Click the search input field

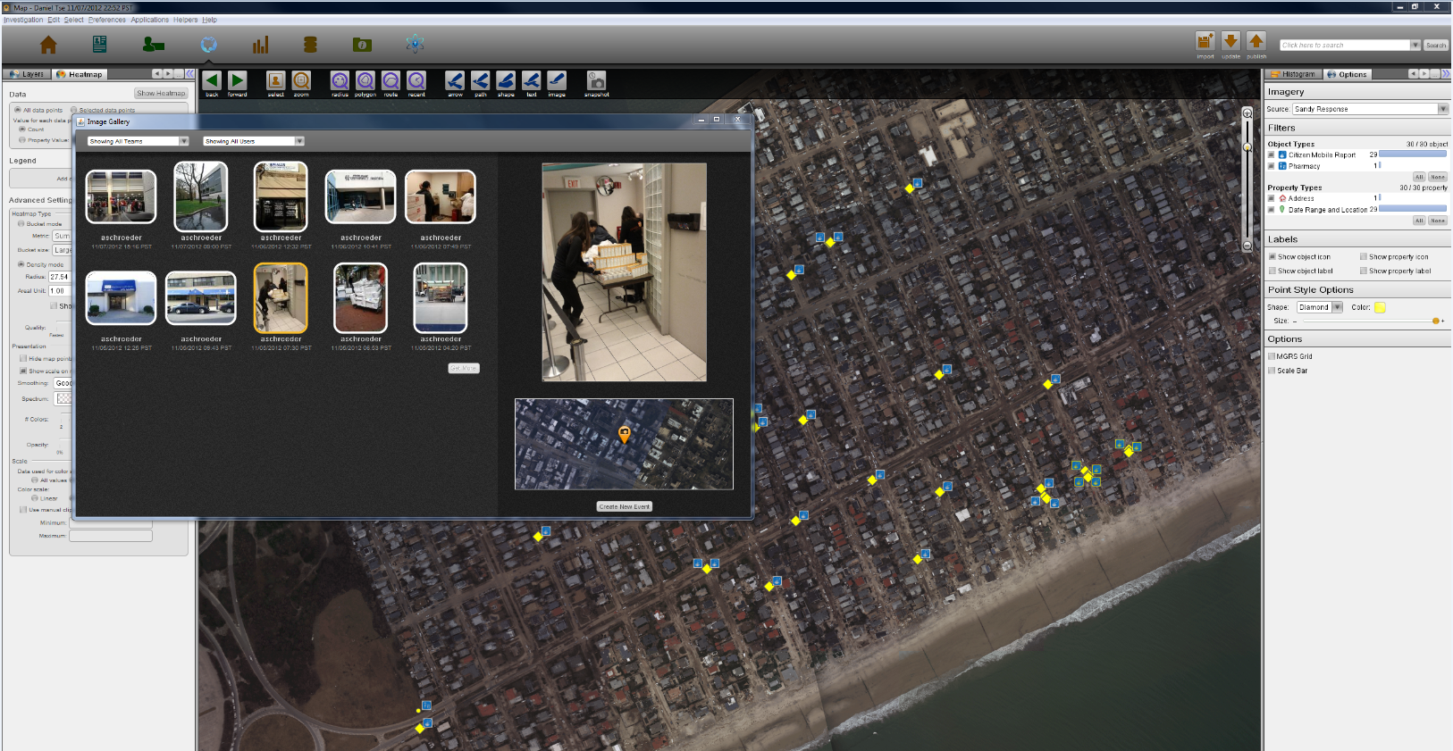pos(1345,45)
